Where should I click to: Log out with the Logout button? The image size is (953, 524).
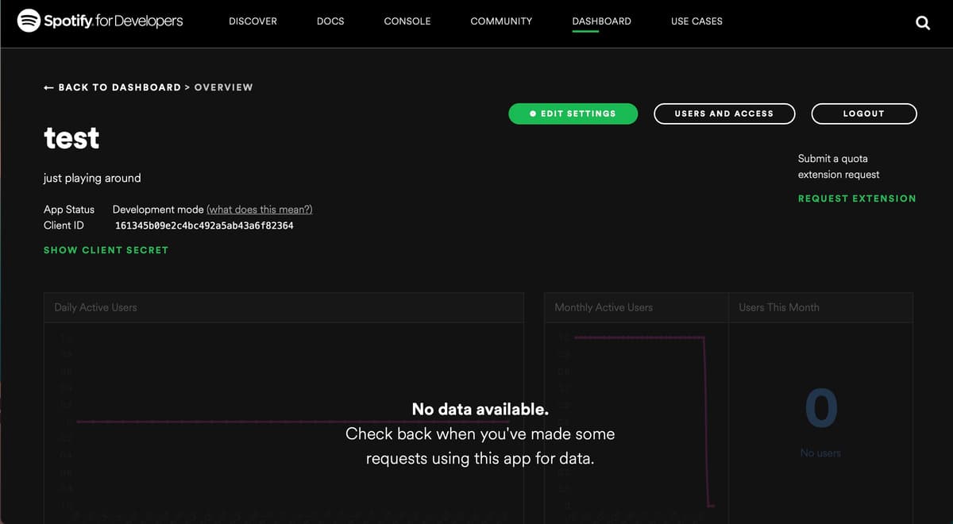pos(864,114)
